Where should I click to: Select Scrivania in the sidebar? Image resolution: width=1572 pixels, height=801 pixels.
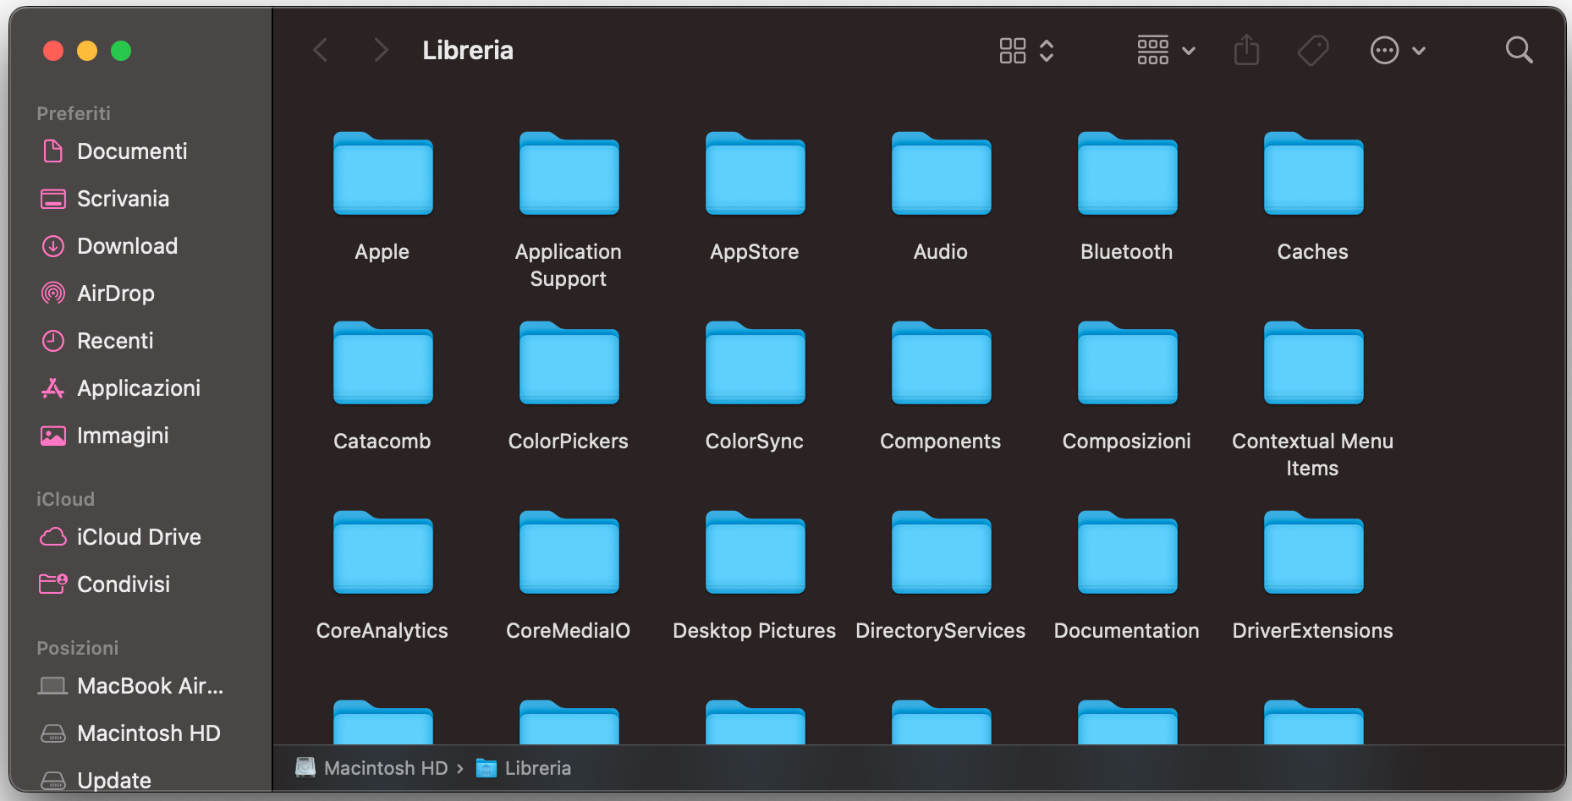point(124,198)
